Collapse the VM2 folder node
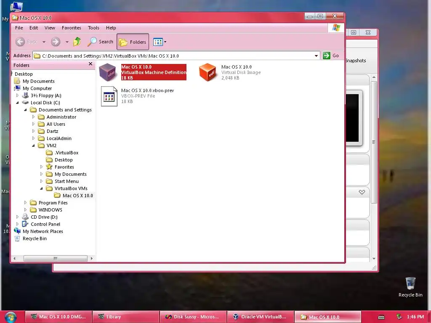The width and height of the screenshot is (431, 323). (33, 145)
